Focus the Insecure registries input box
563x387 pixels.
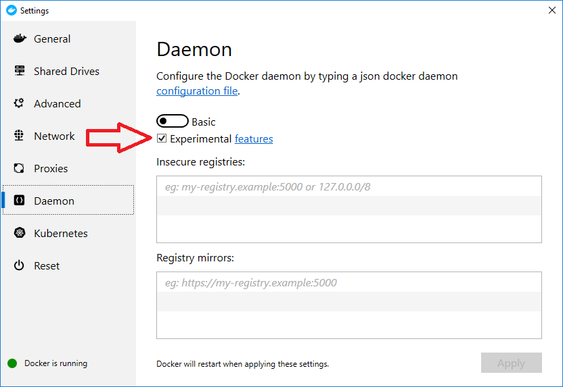point(349,209)
